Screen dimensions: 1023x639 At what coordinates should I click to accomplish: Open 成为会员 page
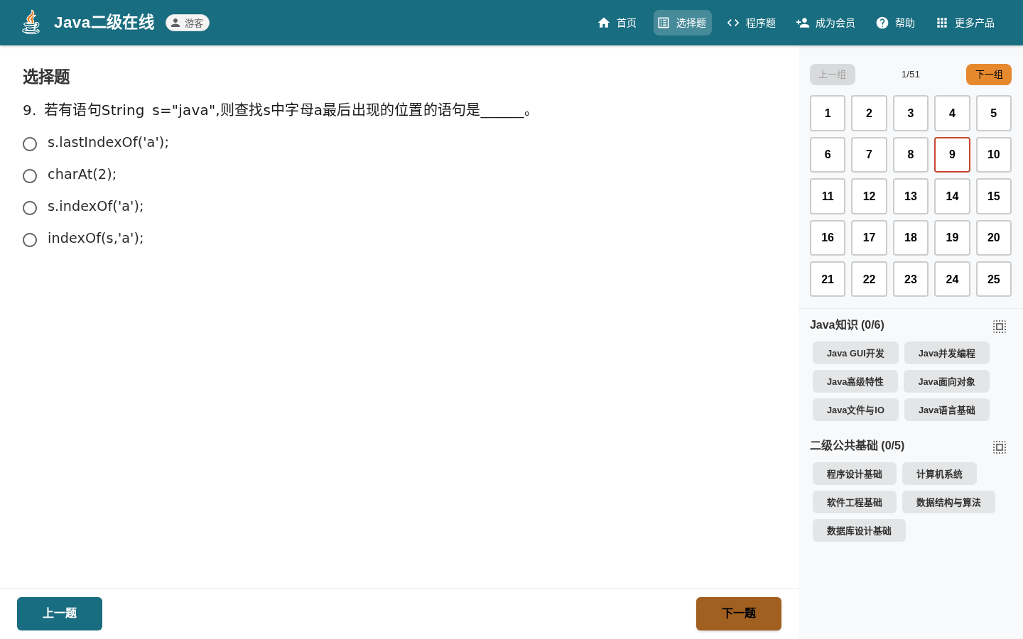[826, 23]
